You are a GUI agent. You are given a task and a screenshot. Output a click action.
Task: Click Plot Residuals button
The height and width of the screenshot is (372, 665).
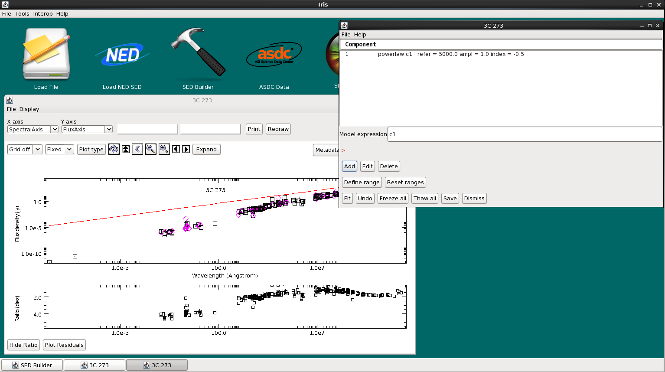coord(64,345)
